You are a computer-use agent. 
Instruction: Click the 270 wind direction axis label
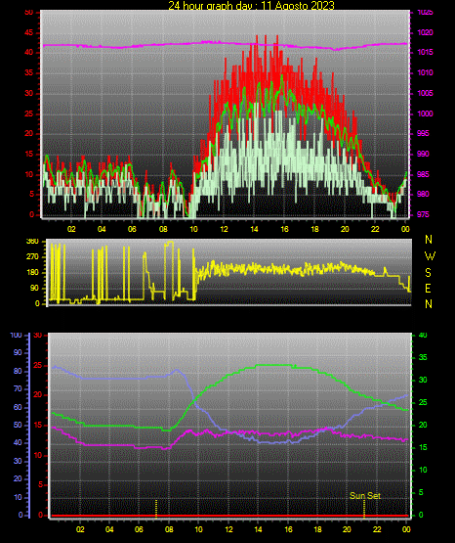tap(32, 257)
